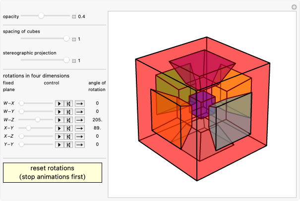This screenshot has height=201, width=300.
Task: Select the opacity value 0.4
Action: [x=81, y=17]
